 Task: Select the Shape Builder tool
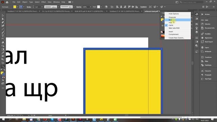tap(3, 46)
